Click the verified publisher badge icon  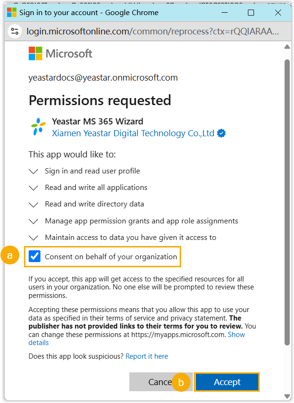pyautogui.click(x=222, y=133)
